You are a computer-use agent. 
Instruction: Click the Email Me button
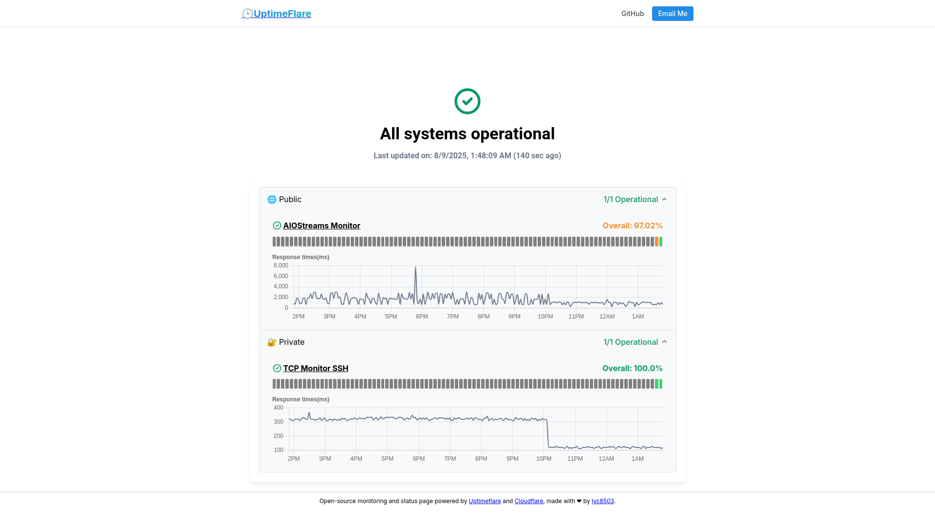(673, 14)
